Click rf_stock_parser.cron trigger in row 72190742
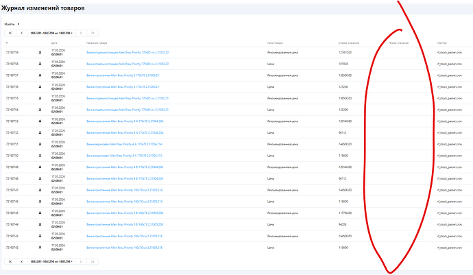Image resolution: width=473 pixels, height=275 pixels. [x=450, y=248]
